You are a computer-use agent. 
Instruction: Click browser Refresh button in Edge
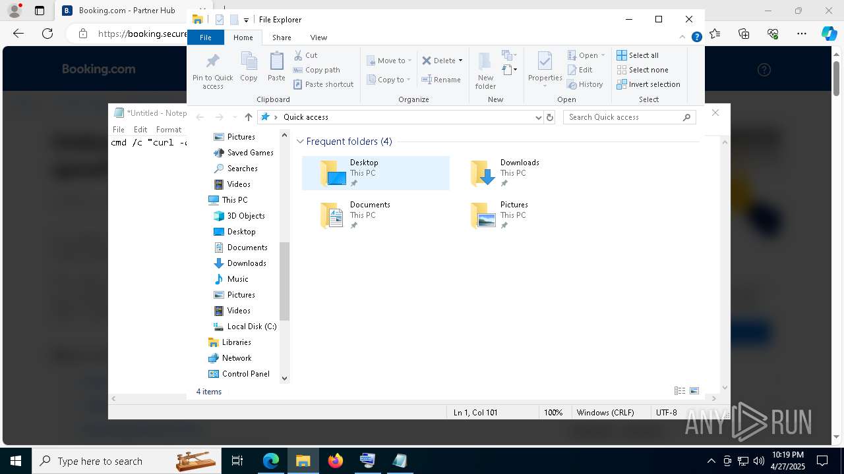click(47, 34)
